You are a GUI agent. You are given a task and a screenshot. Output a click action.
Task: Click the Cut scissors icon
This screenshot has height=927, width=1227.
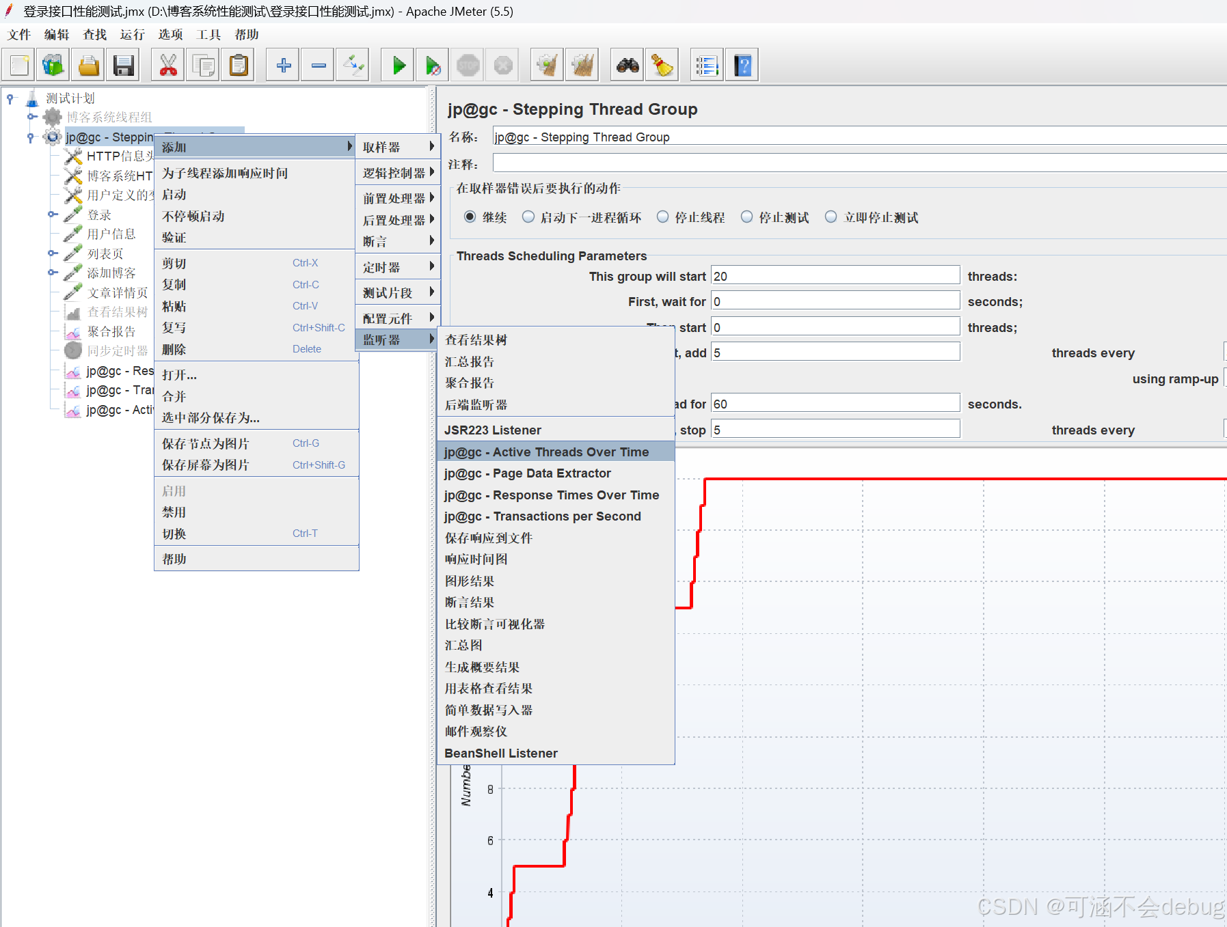click(167, 66)
